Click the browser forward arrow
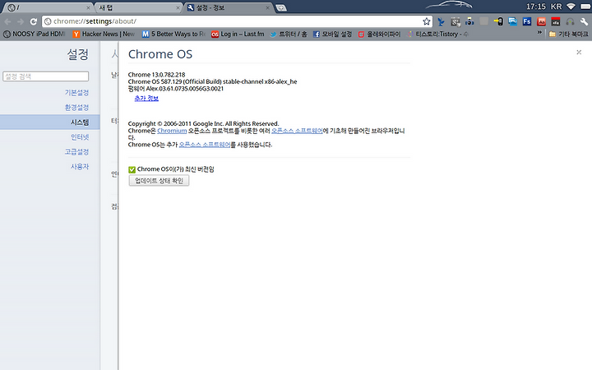This screenshot has width=592, height=370. tap(21, 21)
